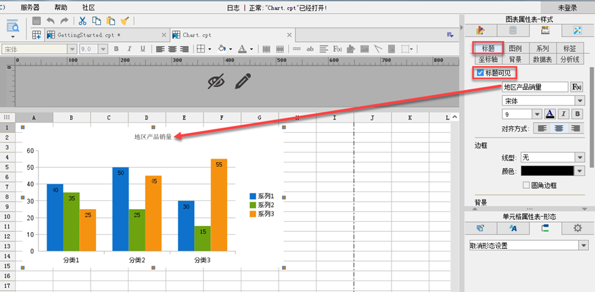
Task: Enable the 圆角边框 checkbox
Action: 526,185
